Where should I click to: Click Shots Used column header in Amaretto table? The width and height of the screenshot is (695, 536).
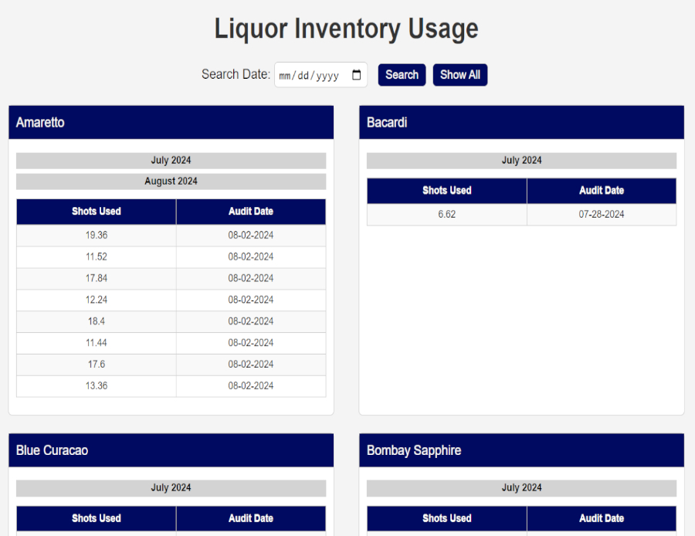[x=97, y=212]
